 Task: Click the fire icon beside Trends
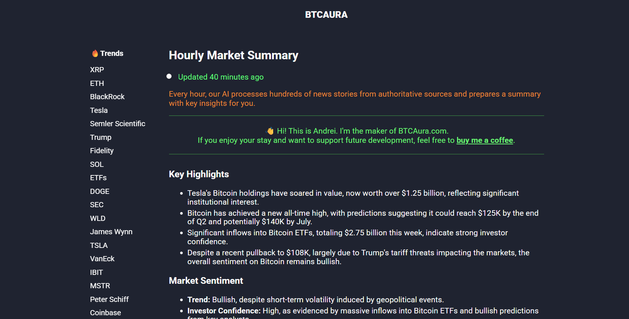pos(95,53)
